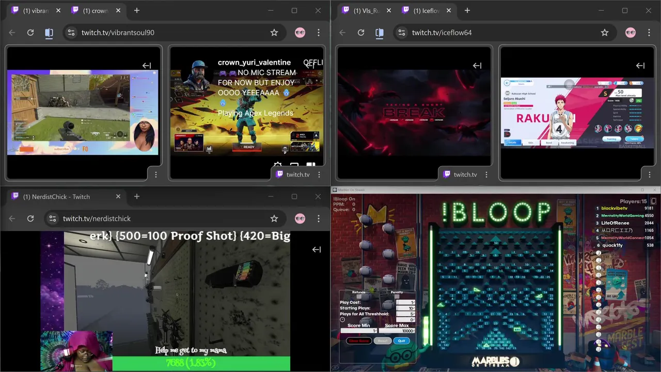This screenshot has width=661, height=372.
Task: Bookmark the vibrantsoul90 page with star
Action: pos(274,33)
